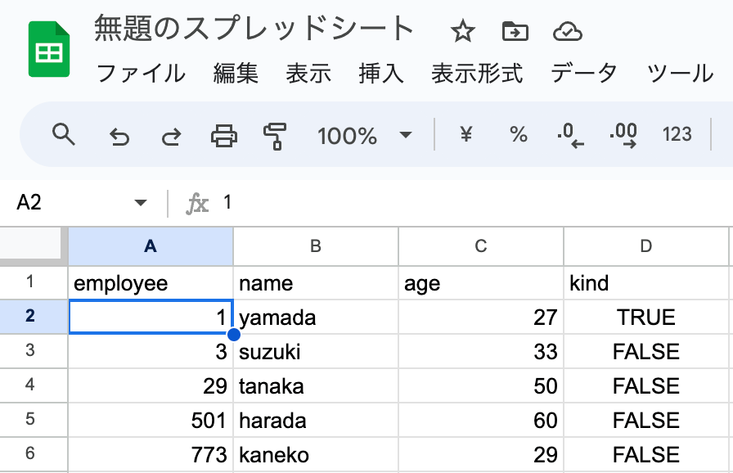The image size is (733, 473).
Task: Star this spreadsheet
Action: click(x=462, y=32)
